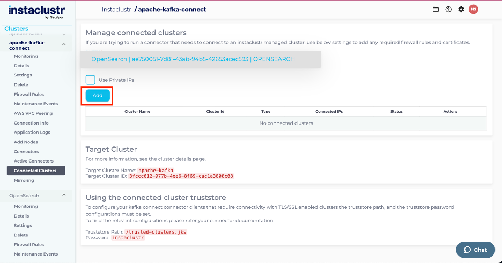Open the folder icon in top bar

[x=435, y=9]
